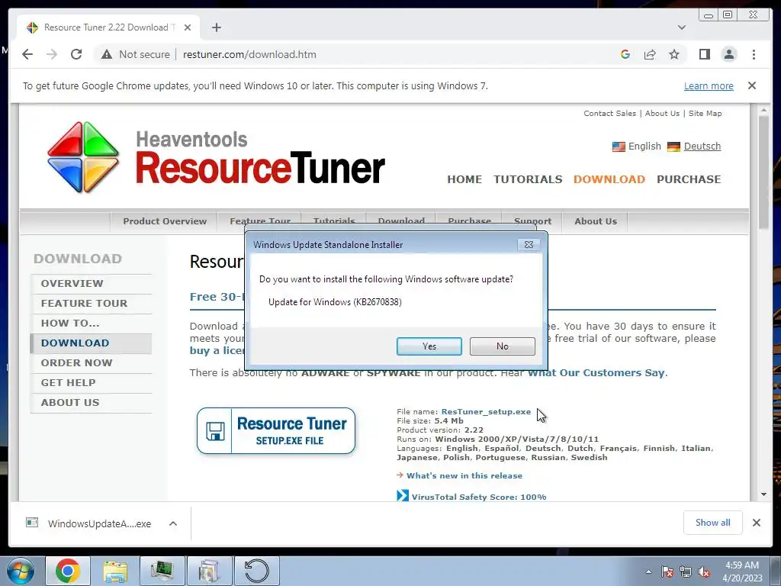
Task: Click the Resource Tuner SETUP.EXE FILE button
Action: coord(276,431)
